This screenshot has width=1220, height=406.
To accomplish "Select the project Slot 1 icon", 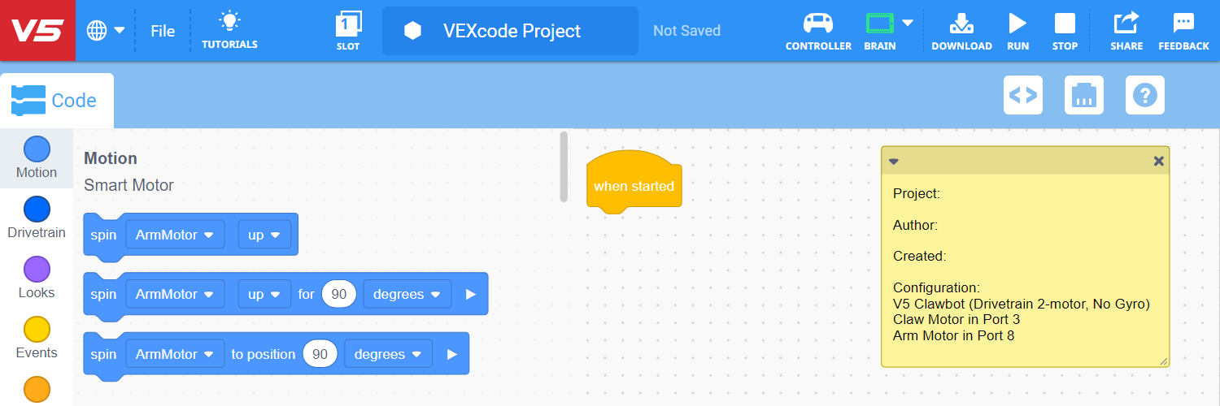I will click(x=348, y=24).
